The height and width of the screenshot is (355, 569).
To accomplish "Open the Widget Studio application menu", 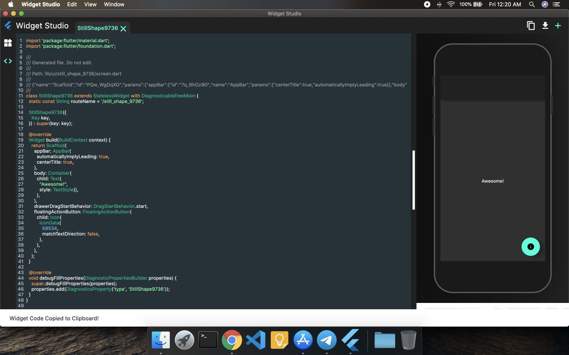I will 41,4.
